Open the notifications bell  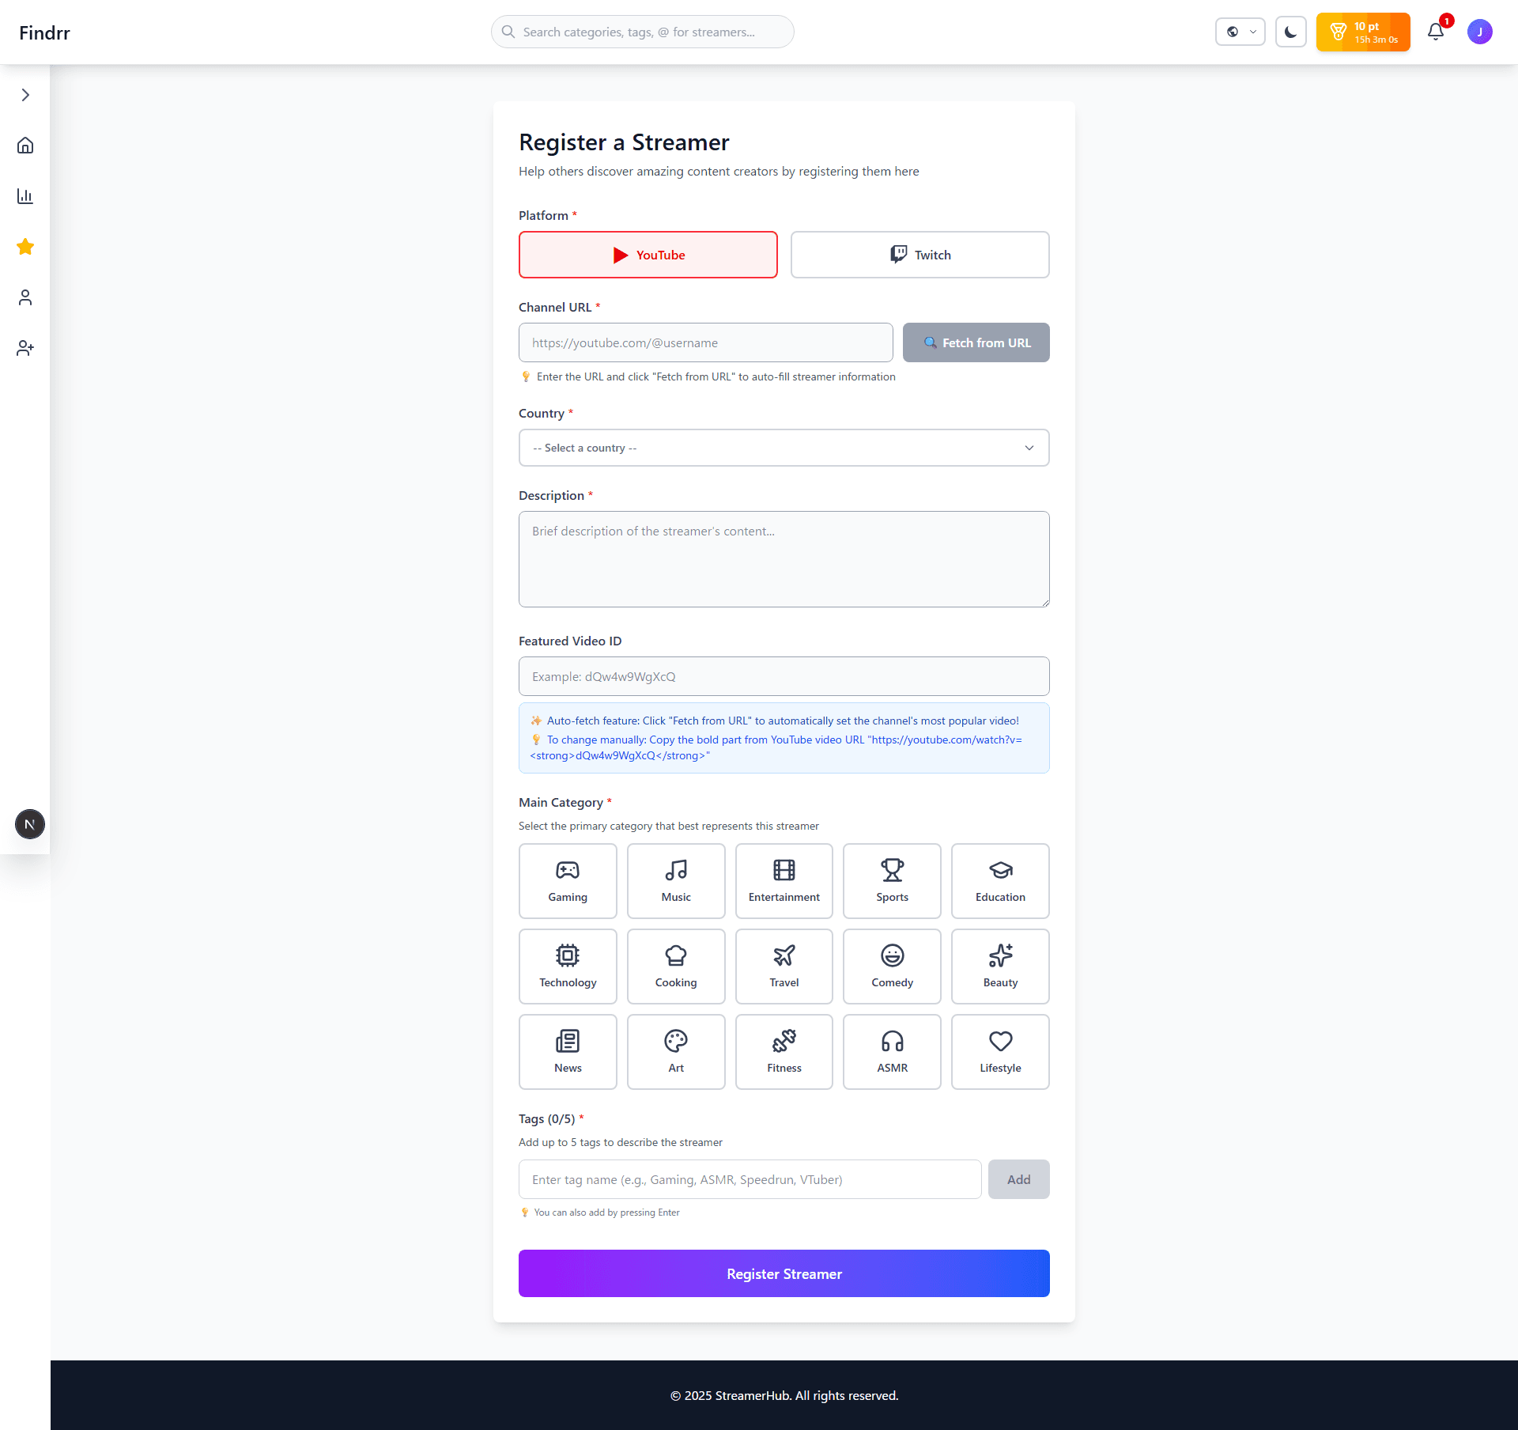(1436, 32)
